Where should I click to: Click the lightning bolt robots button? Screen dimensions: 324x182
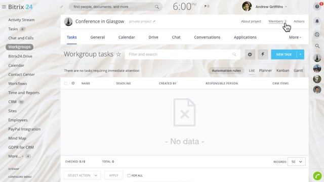pos(263,55)
